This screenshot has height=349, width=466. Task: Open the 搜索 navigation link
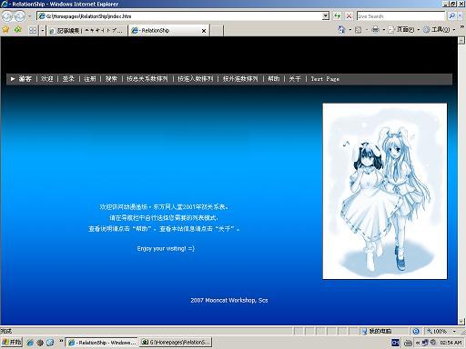click(111, 79)
